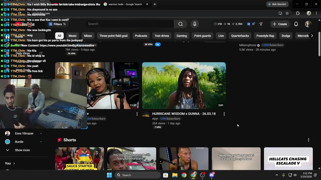Select the Freestyle Rap chip
This screenshot has width=321, height=180.
point(265,36)
